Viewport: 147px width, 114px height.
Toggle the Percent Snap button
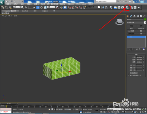click(77, 7)
